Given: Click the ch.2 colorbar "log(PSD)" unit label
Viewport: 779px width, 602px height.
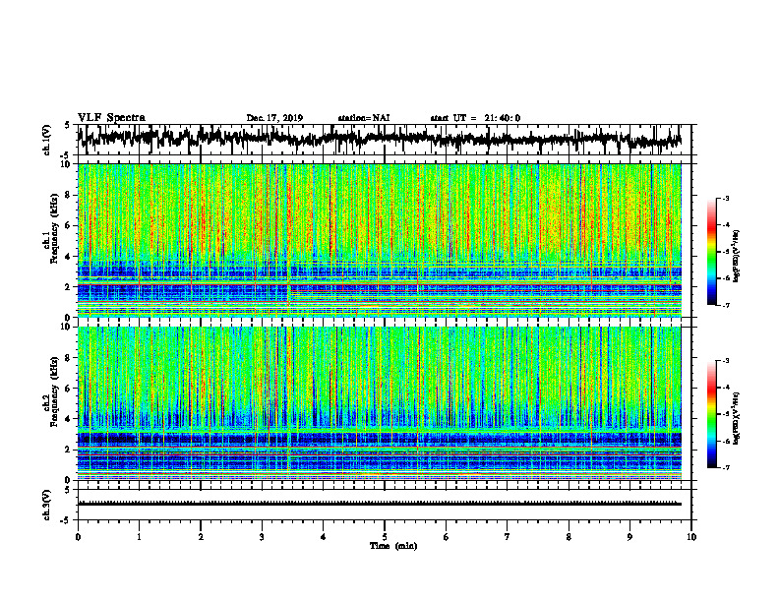Looking at the screenshot, I should click(736, 418).
